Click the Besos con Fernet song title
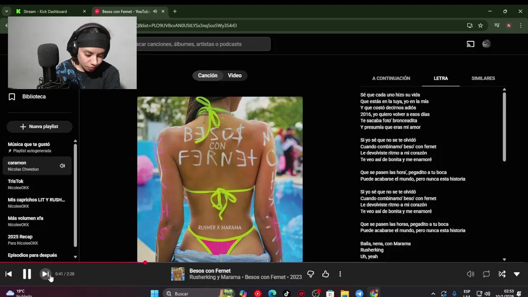Screen dimensions: 528x297 [210, 271]
